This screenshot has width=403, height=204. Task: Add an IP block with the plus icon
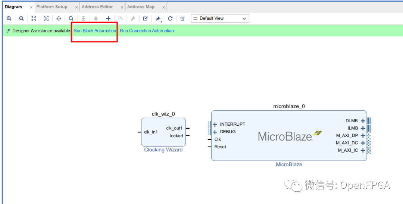108,19
